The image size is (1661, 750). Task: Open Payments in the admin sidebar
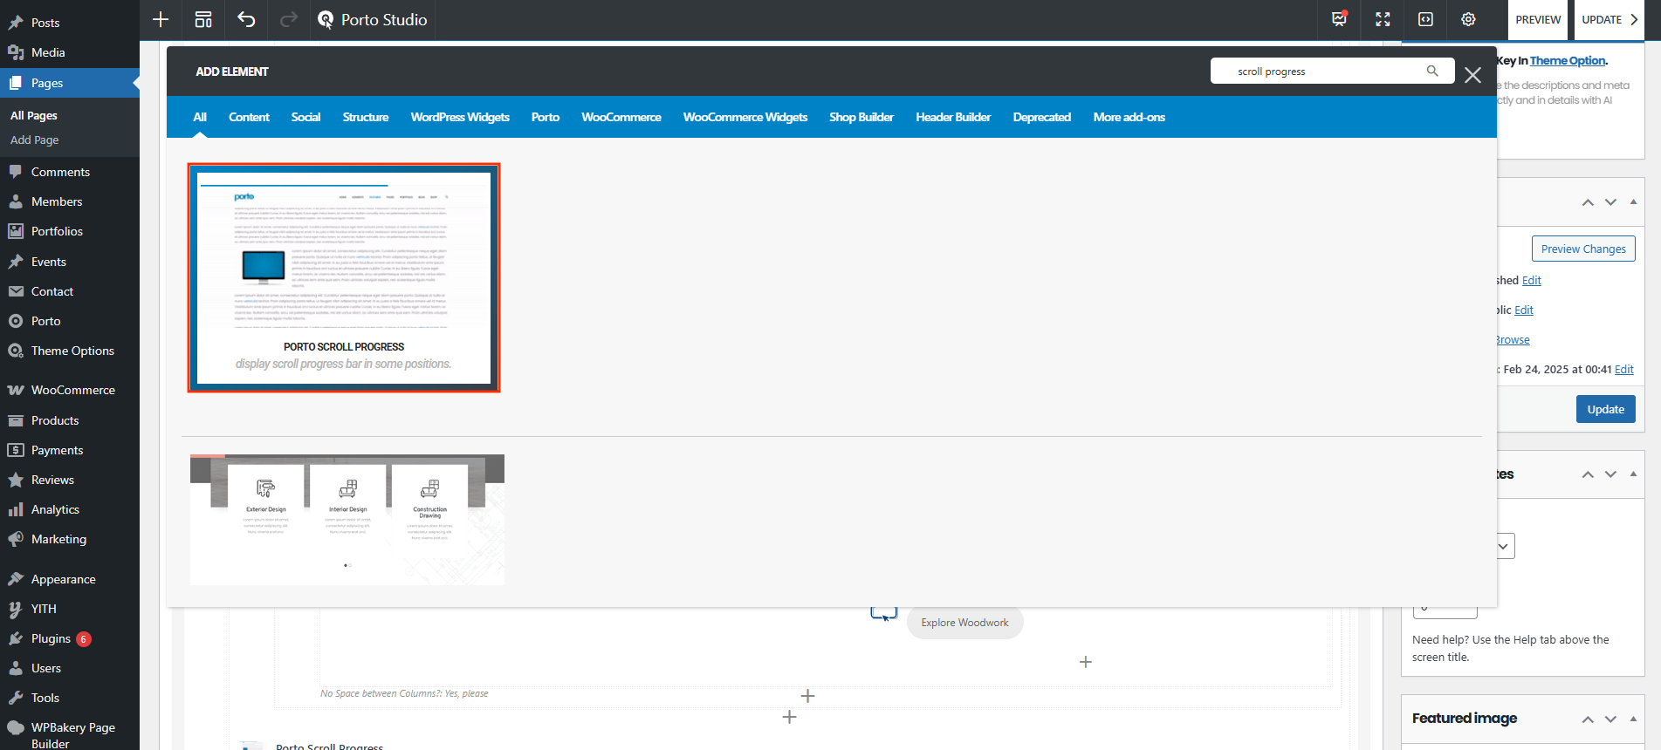(58, 450)
